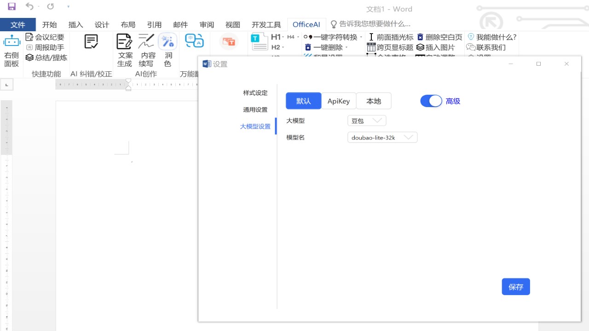The height and width of the screenshot is (331, 589).
Task: Open the 万能翻译 translation tool
Action: click(194, 41)
